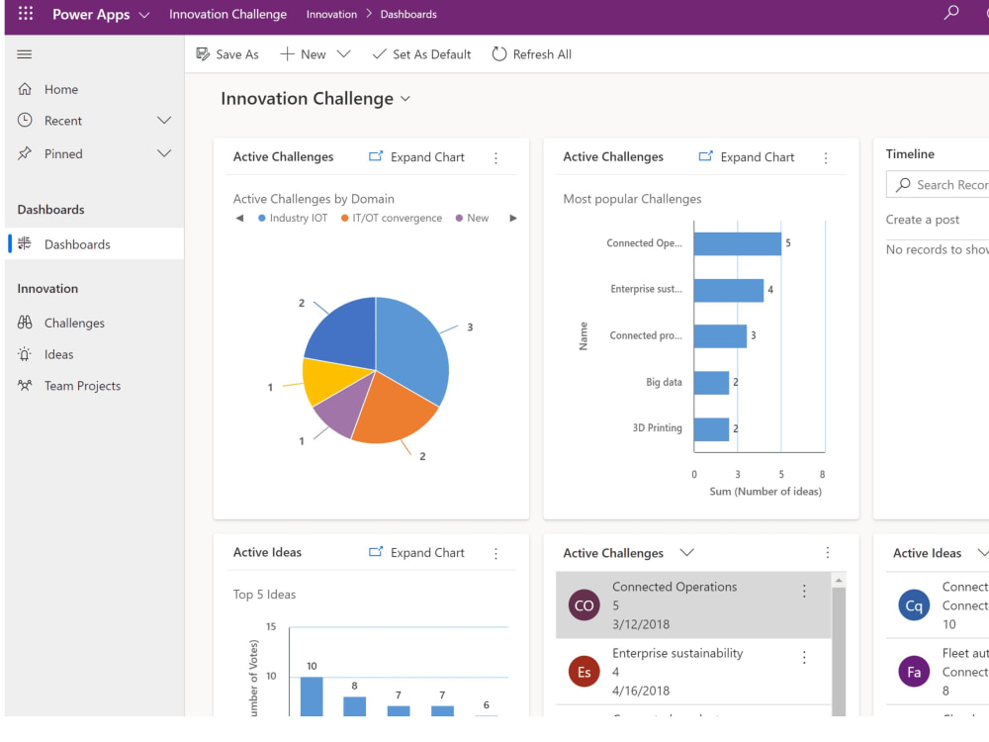989x742 pixels.
Task: Click Refresh All button
Action: 532,54
